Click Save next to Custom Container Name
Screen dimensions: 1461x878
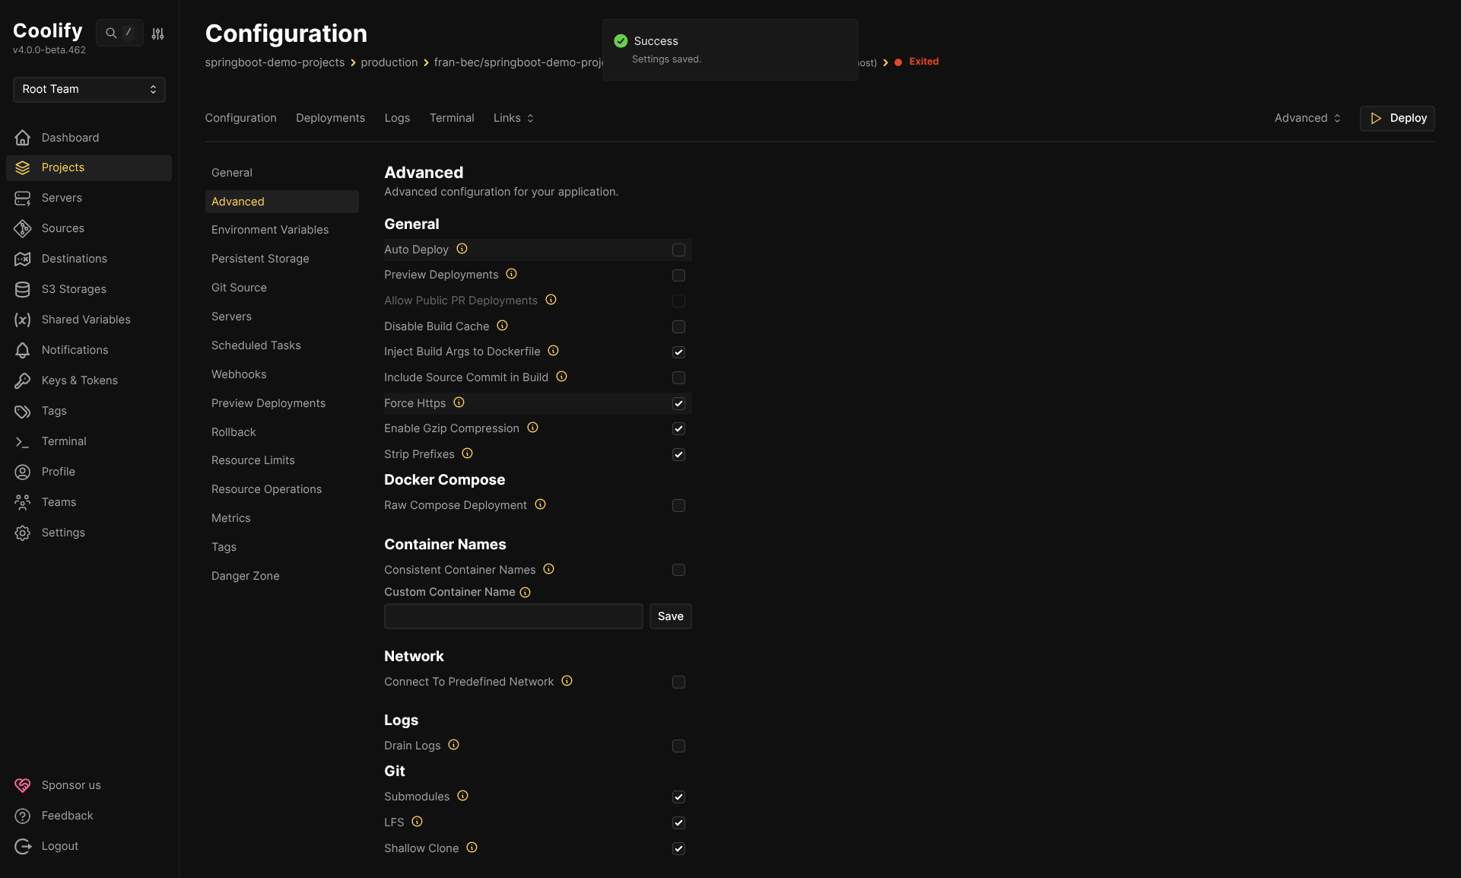coord(670,616)
